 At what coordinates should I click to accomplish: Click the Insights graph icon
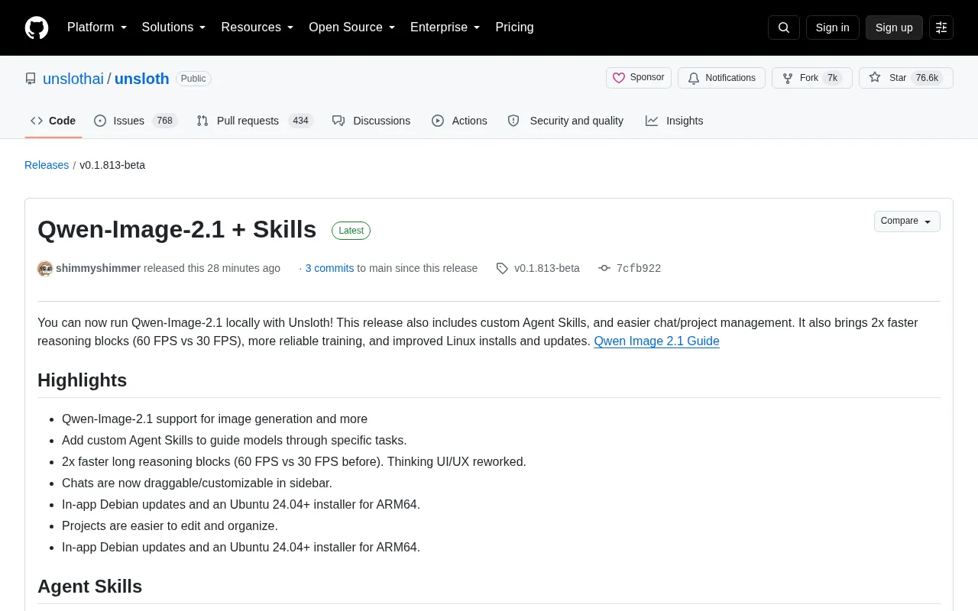(x=652, y=121)
